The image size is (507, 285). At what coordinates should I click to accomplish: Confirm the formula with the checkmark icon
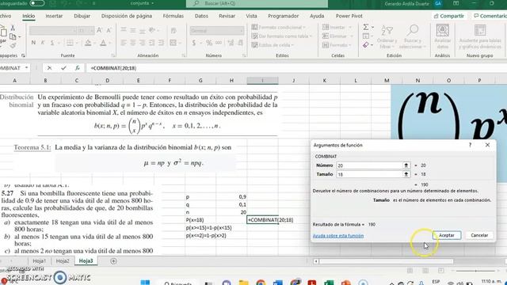[63, 68]
